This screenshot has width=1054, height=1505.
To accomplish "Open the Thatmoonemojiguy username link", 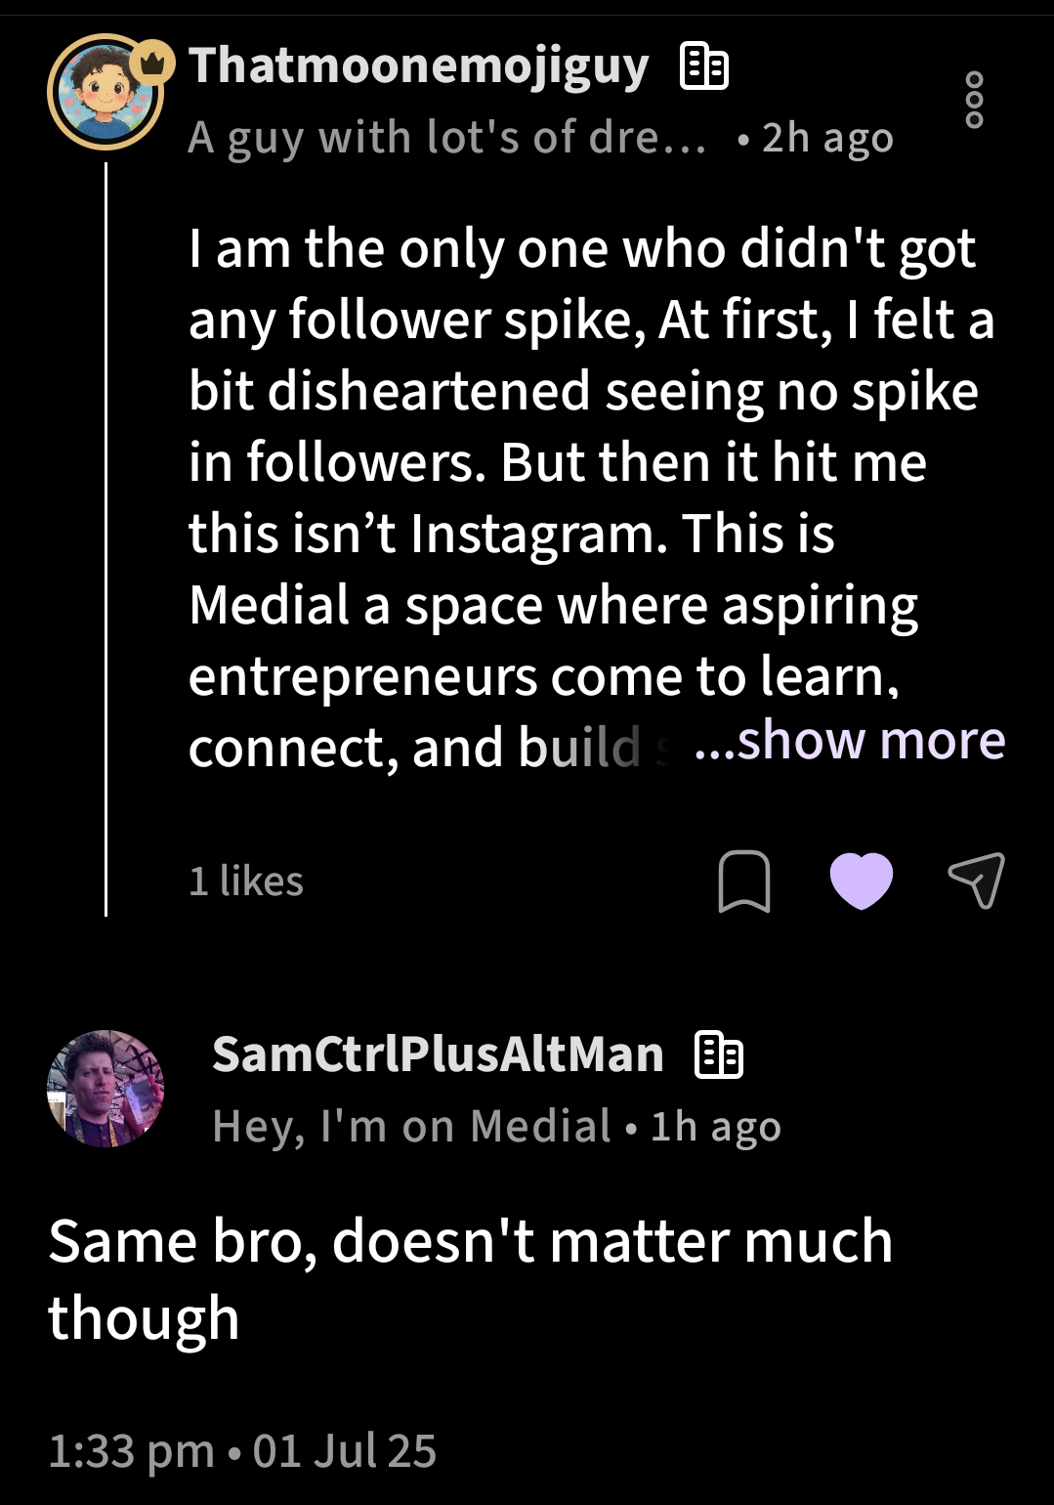I will [418, 66].
